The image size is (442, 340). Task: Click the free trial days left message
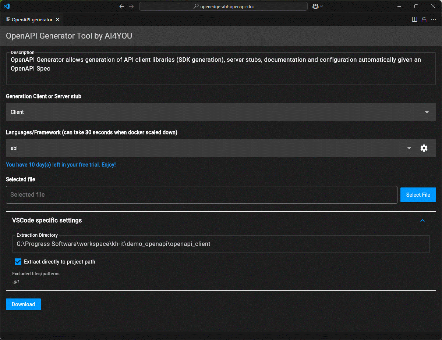pos(61,165)
